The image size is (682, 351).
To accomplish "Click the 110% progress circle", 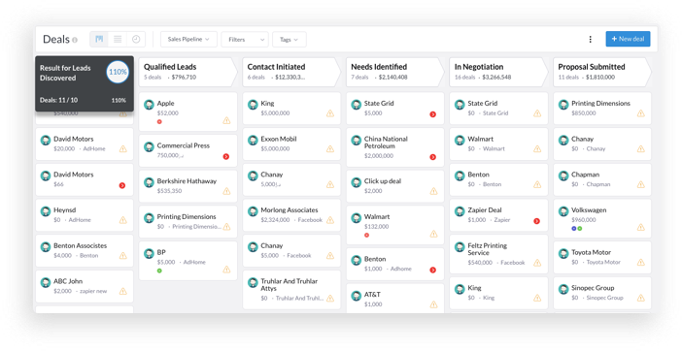I will point(118,72).
